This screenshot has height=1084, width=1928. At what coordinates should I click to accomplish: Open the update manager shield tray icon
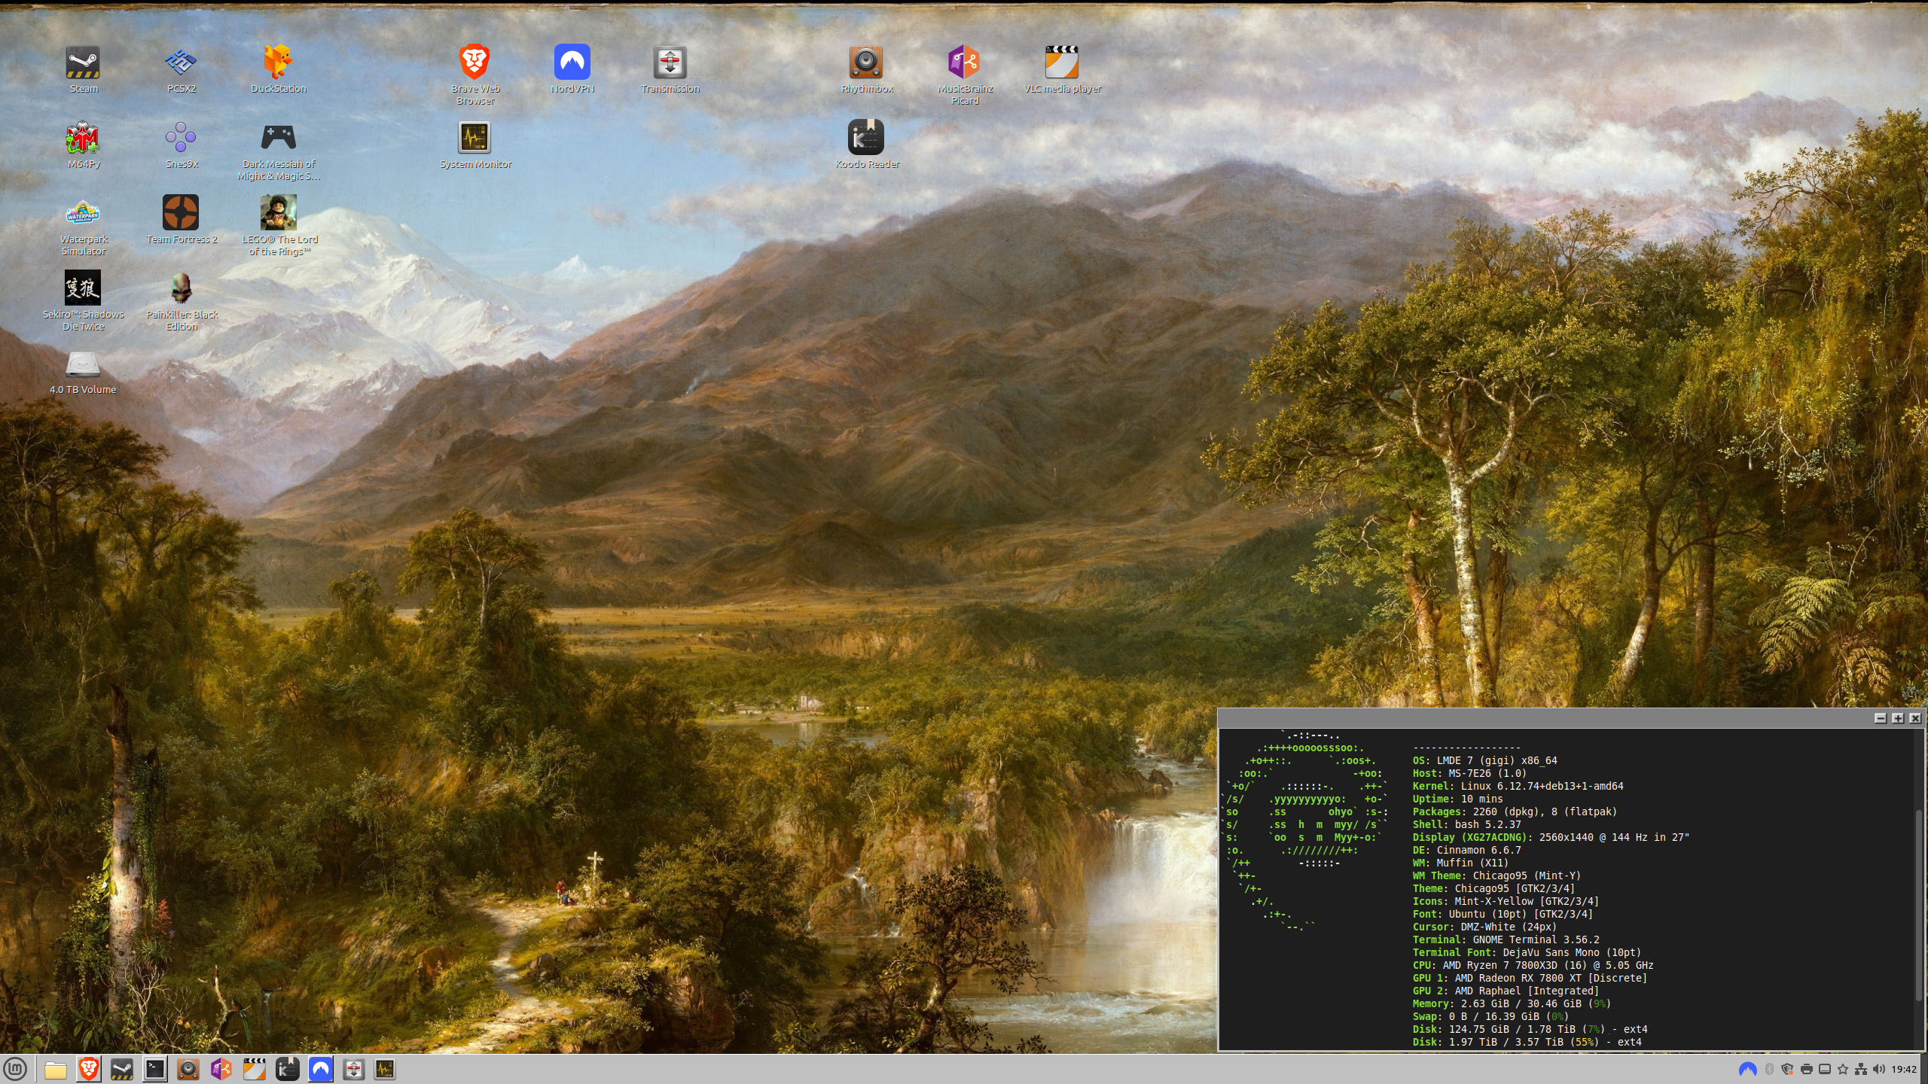click(1787, 1069)
